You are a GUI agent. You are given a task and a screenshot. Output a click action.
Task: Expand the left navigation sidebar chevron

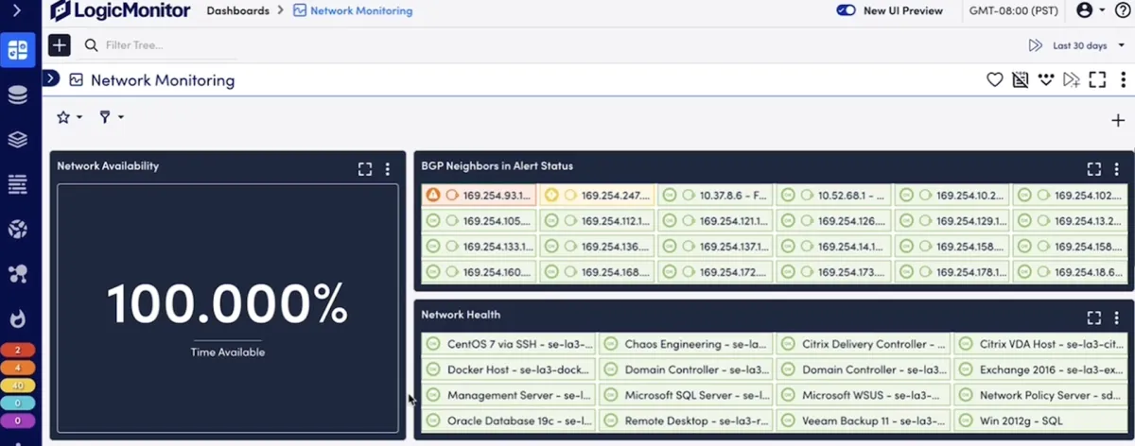click(x=17, y=10)
